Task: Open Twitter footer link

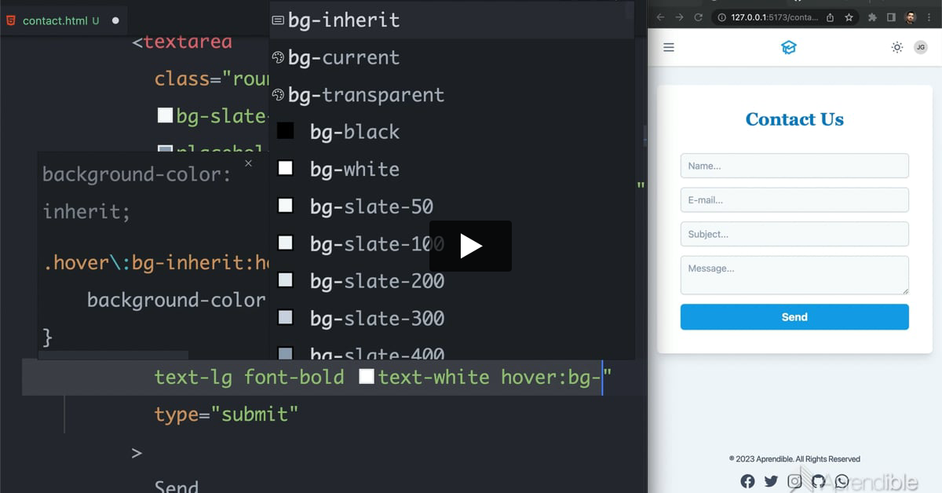Action: (x=771, y=481)
